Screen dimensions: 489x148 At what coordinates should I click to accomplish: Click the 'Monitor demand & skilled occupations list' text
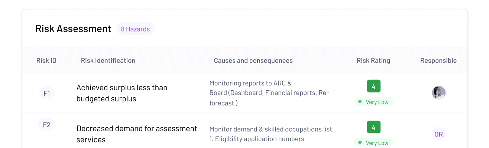tap(271, 129)
